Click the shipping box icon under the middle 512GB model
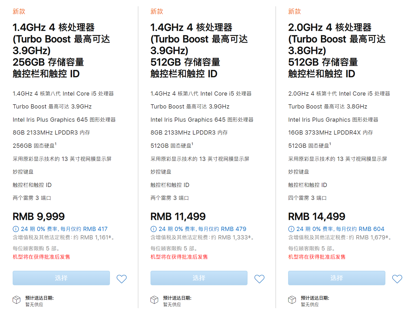412x320 pixels. coord(154,300)
